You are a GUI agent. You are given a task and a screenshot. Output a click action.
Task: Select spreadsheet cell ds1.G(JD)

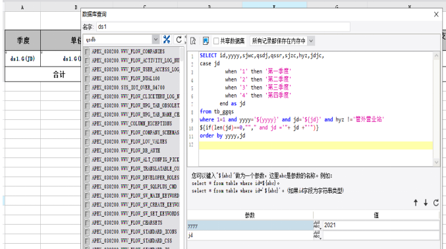[x=23, y=59]
